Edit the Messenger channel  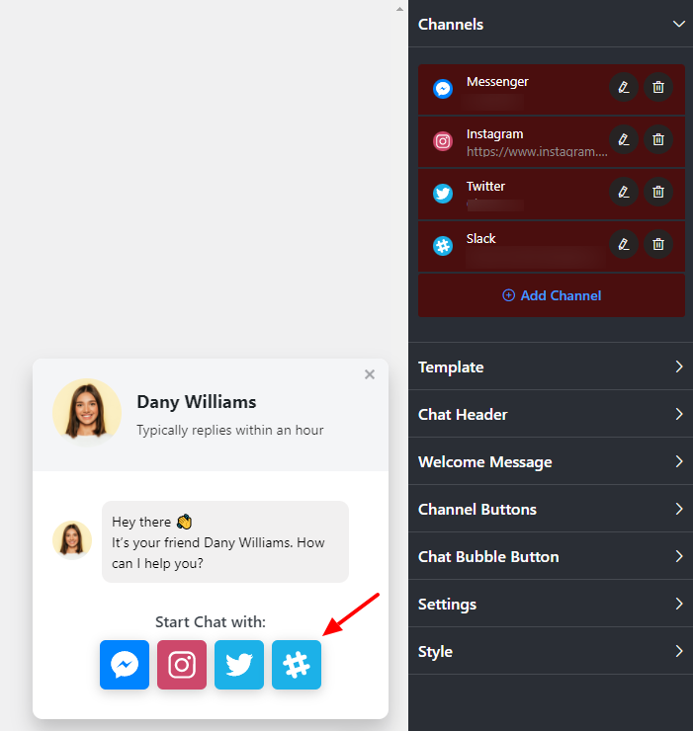(624, 87)
